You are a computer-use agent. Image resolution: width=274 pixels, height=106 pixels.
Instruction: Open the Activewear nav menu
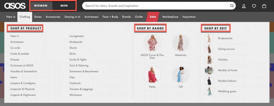(x=92, y=17)
